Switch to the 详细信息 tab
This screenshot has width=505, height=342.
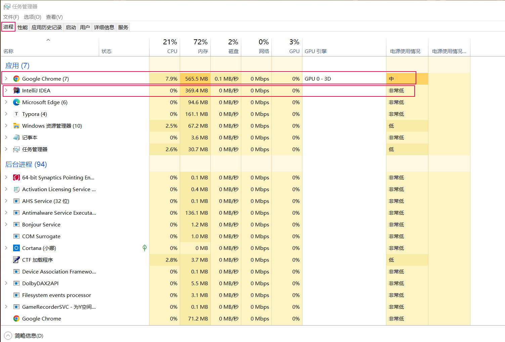pyautogui.click(x=104, y=27)
